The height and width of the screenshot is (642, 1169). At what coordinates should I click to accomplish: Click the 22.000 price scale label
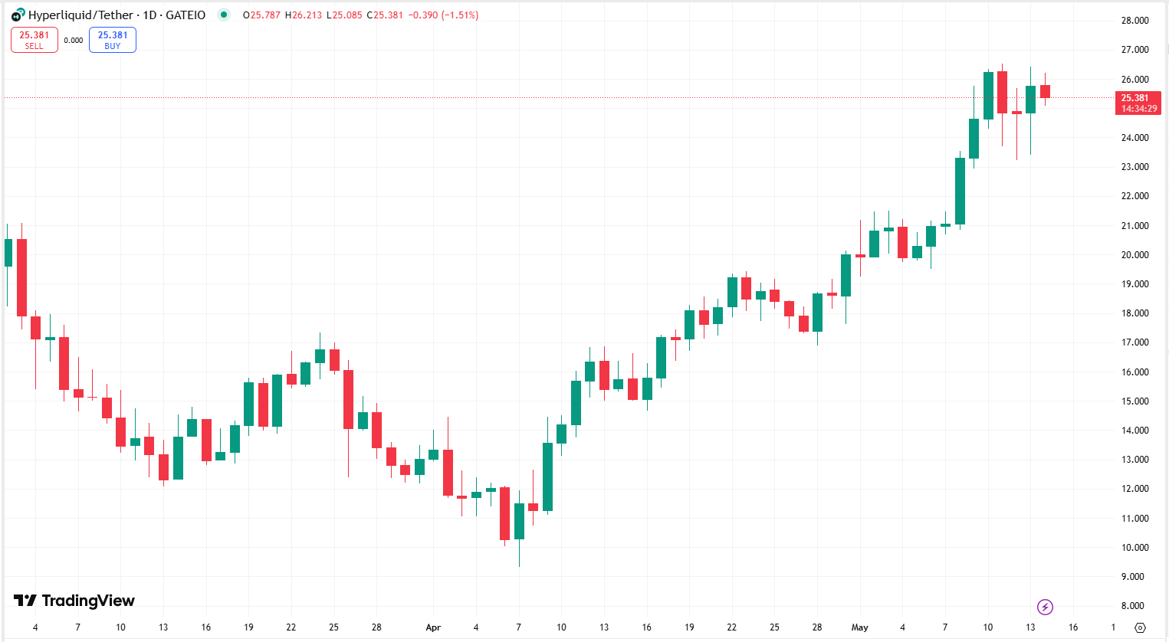pyautogui.click(x=1135, y=196)
